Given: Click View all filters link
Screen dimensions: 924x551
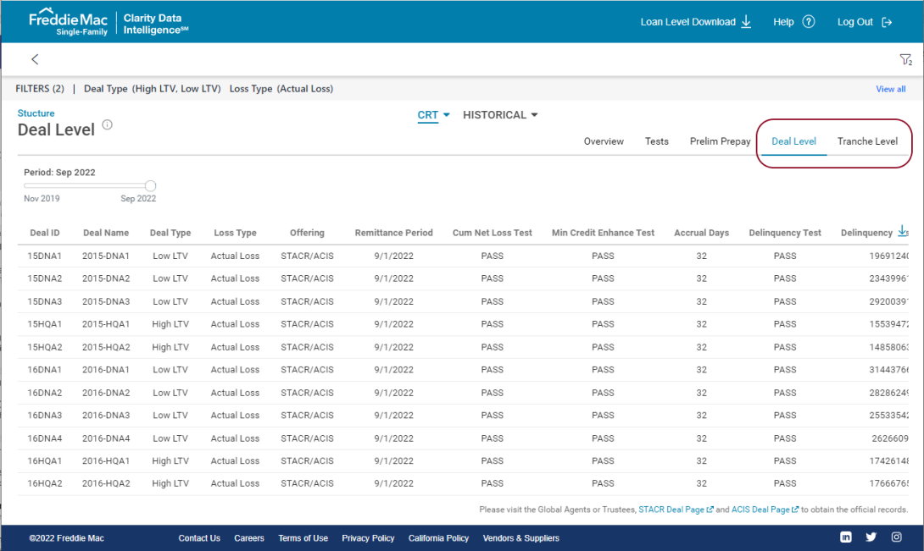Looking at the screenshot, I should point(890,89).
